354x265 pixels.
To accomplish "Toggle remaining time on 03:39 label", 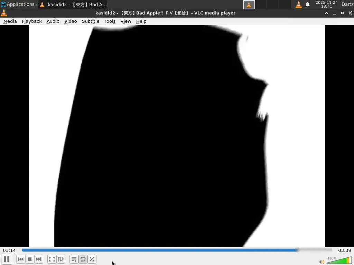I will [345, 251].
